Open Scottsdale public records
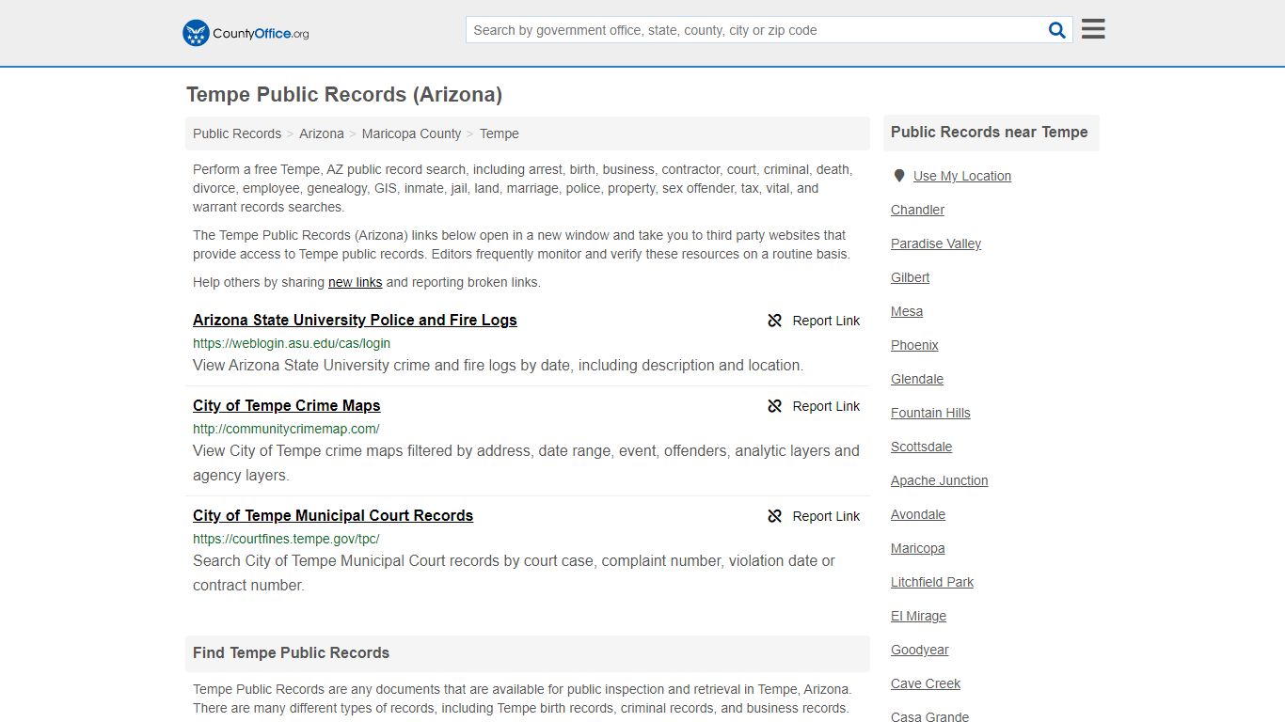Image resolution: width=1285 pixels, height=722 pixels. tap(921, 447)
